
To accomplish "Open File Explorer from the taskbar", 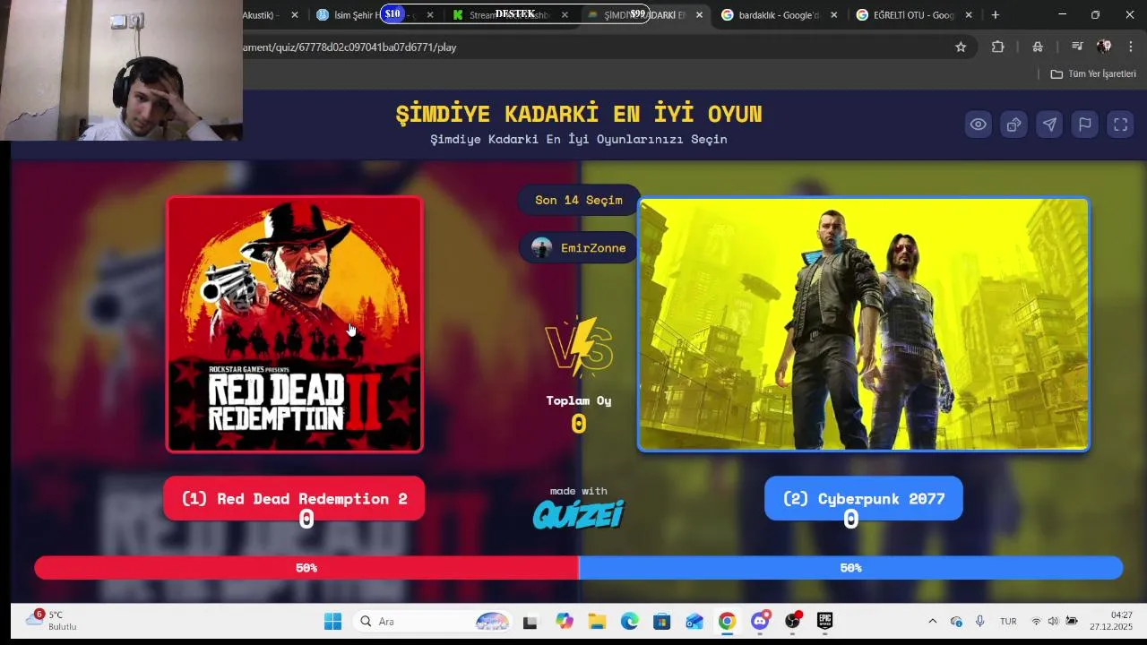I will [597, 621].
